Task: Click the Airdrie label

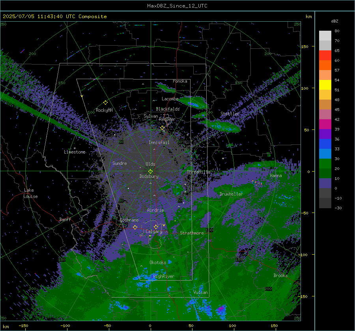Action: tap(155, 210)
